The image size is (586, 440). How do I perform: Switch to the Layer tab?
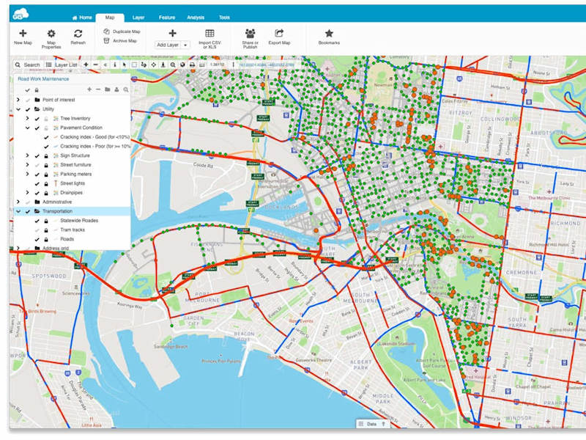click(138, 18)
